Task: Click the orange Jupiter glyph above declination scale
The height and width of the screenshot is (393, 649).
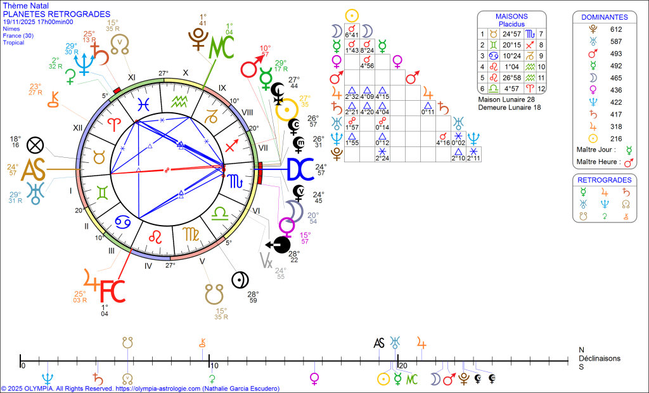Action: click(x=421, y=343)
